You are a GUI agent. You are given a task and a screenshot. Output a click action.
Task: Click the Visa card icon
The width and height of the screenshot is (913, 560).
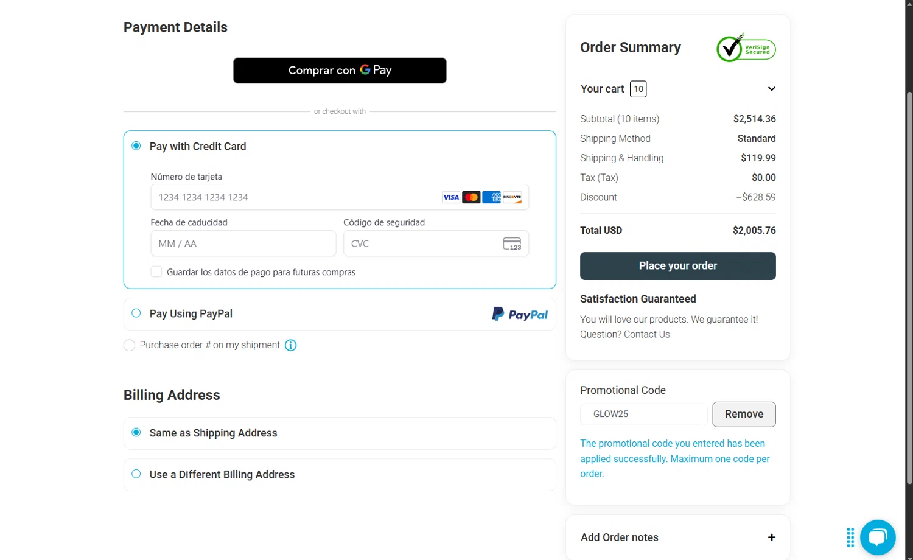(451, 197)
